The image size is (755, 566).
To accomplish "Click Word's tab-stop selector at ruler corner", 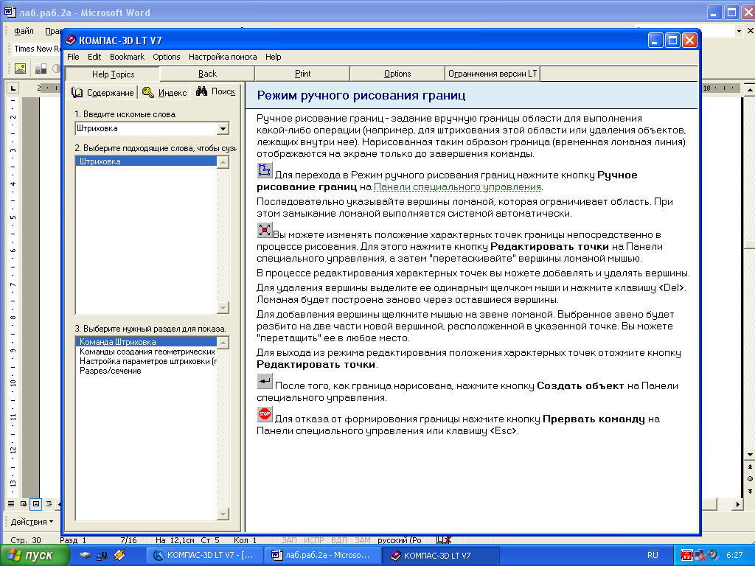I will tap(13, 88).
